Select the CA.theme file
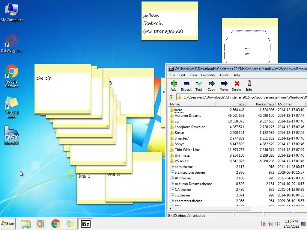This screenshot has height=230, width=307. click(237, 189)
